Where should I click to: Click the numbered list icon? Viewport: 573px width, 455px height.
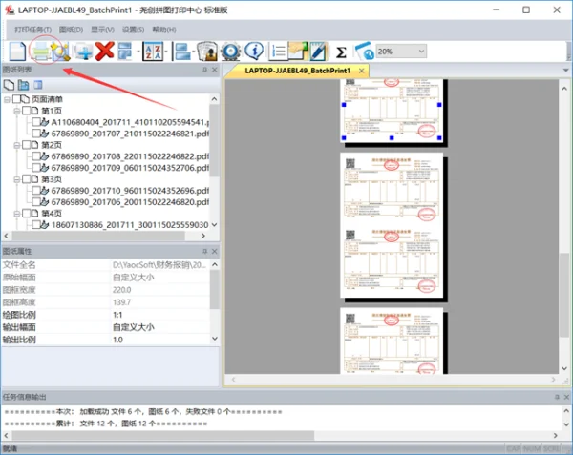(x=278, y=52)
